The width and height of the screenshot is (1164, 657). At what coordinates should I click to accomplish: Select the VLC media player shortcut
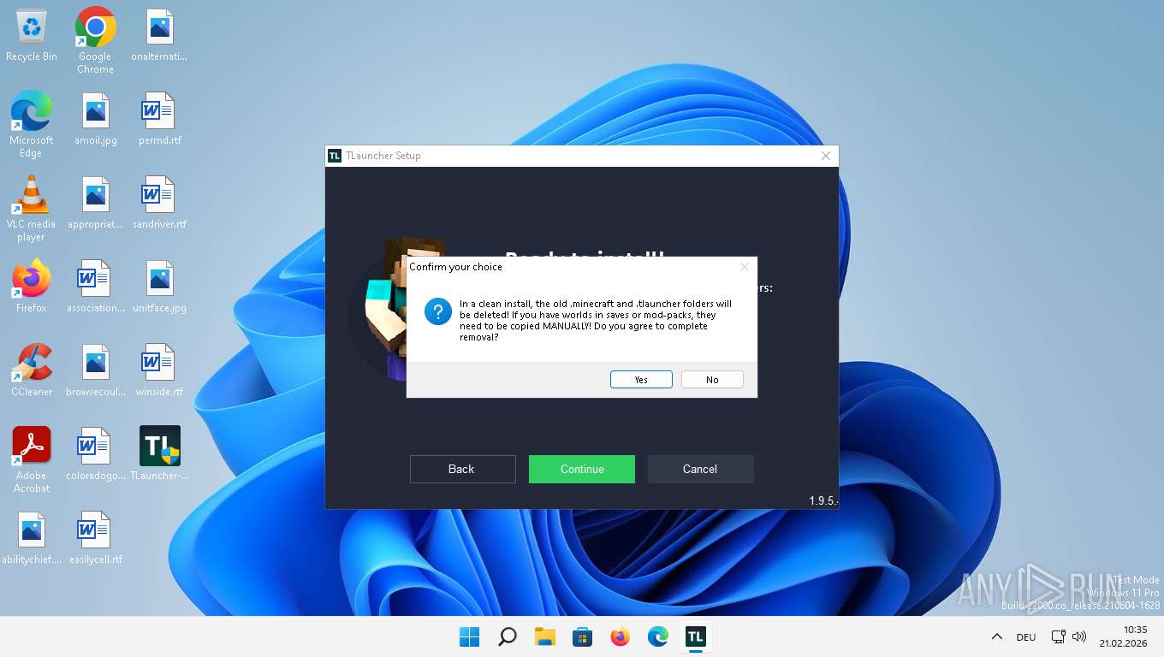point(32,208)
